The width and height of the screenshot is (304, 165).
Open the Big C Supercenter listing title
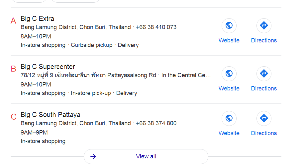pyautogui.click(x=48, y=67)
